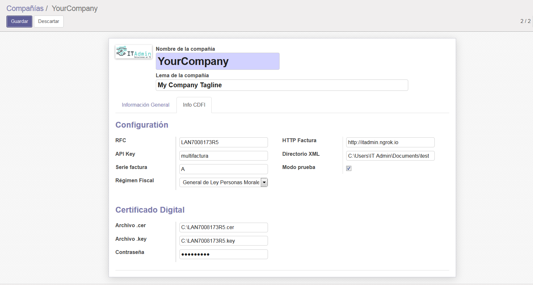Click the company name field YourCompany
The width and height of the screenshot is (533, 285).
pos(218,61)
